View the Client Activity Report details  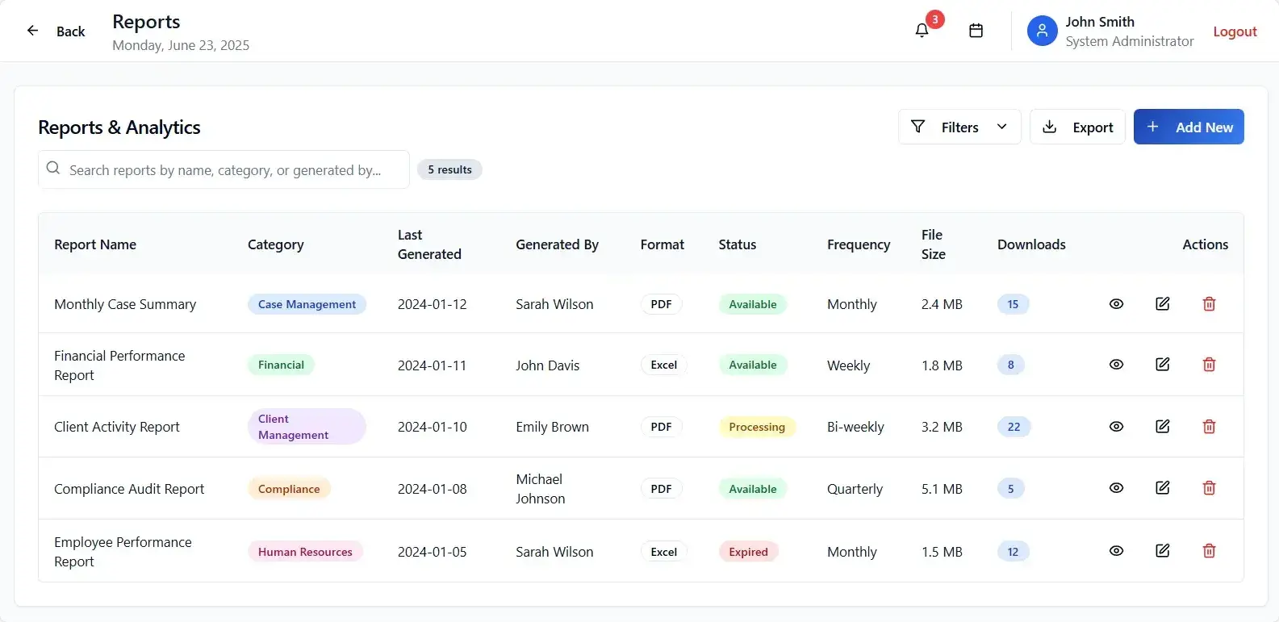1116,427
